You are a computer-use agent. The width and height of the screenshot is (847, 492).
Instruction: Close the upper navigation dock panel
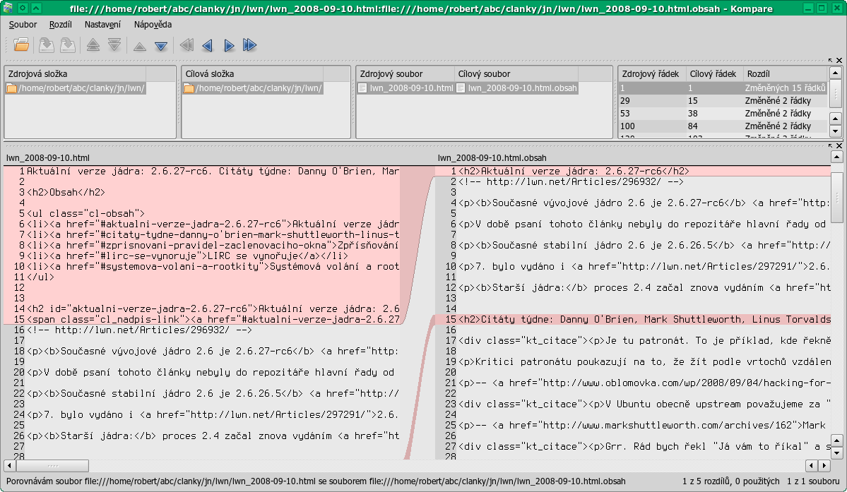pyautogui.click(x=839, y=61)
